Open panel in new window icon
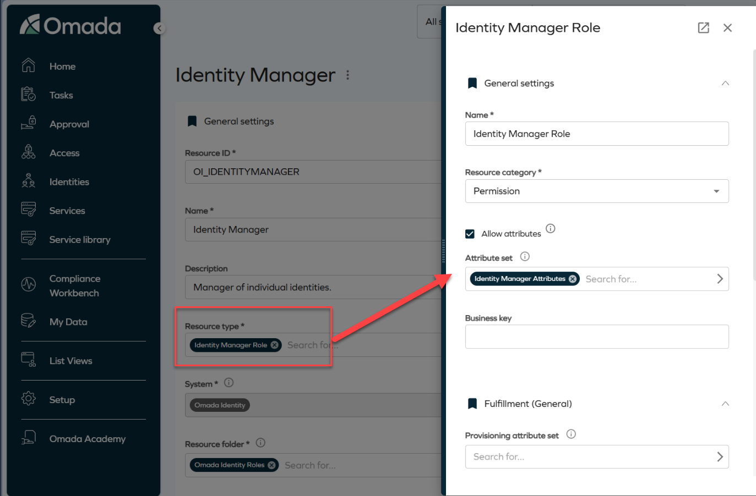Viewport: 756px width, 496px height. (703, 28)
